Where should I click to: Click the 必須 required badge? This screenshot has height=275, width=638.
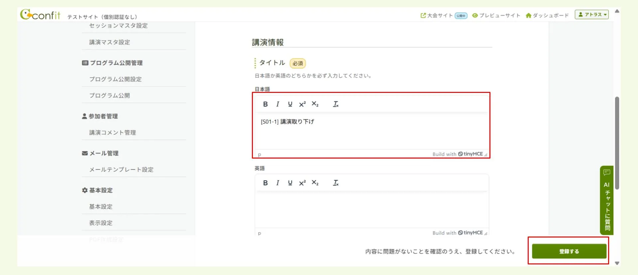tap(298, 63)
